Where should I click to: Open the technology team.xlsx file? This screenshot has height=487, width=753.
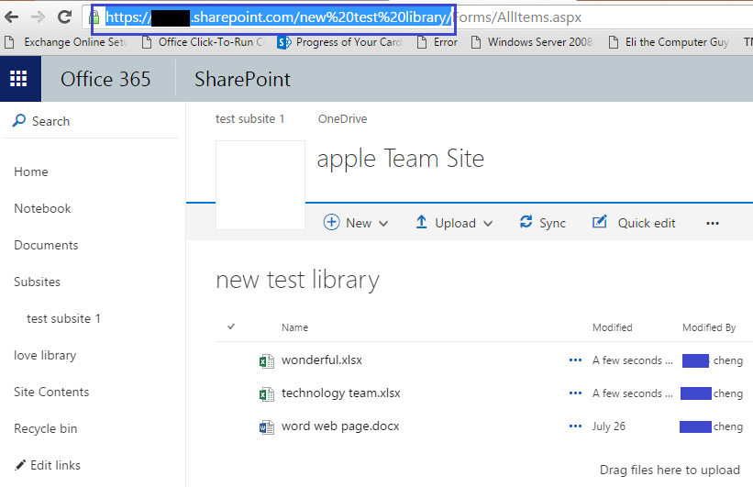coord(341,393)
